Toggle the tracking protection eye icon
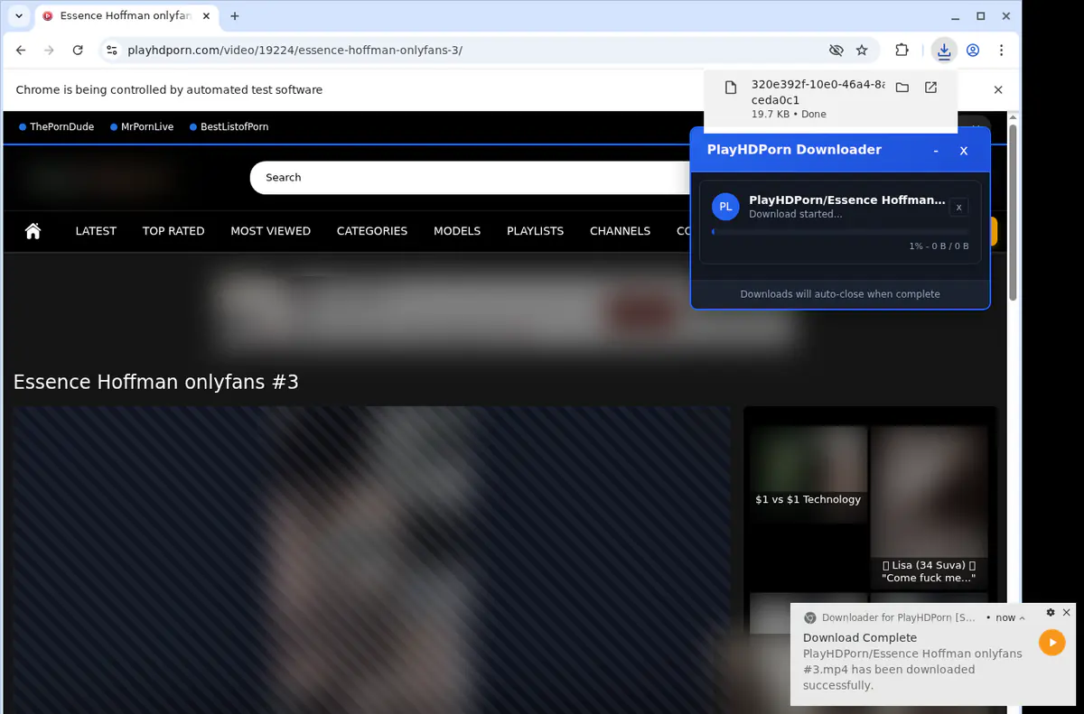Screen dimensions: 1084x714 (836, 51)
